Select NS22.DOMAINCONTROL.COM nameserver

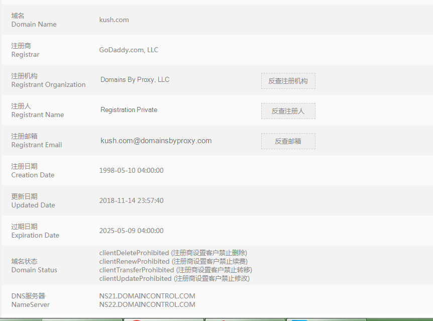[x=147, y=305]
